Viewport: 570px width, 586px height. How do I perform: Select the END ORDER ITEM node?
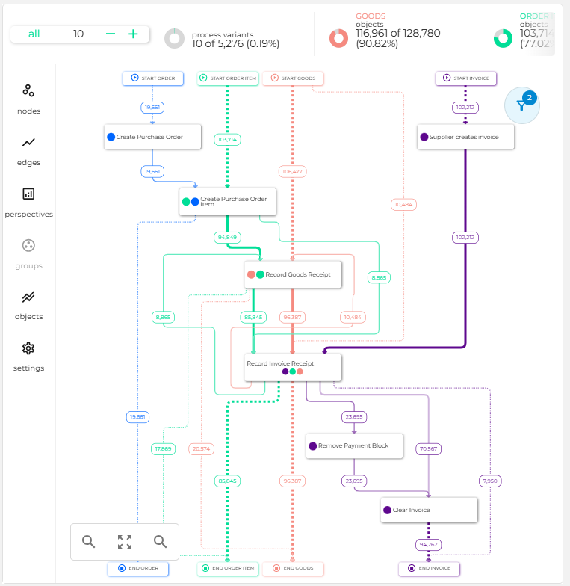[227, 568]
